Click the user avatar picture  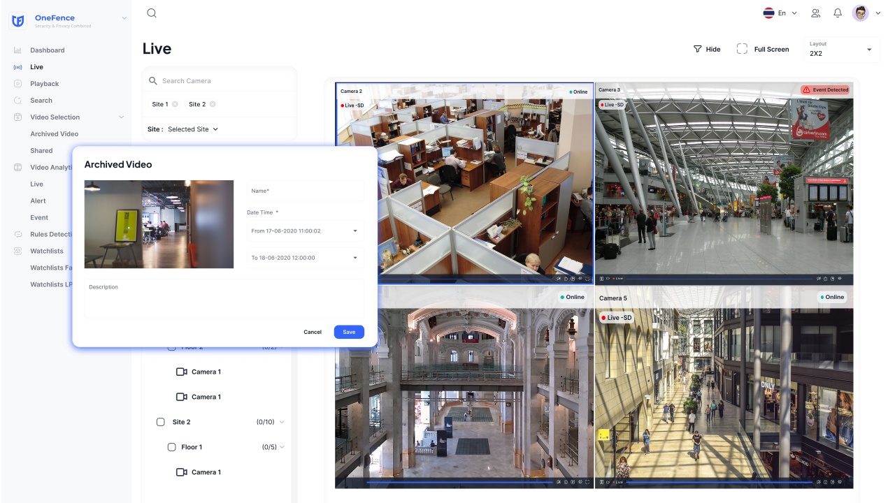861,13
